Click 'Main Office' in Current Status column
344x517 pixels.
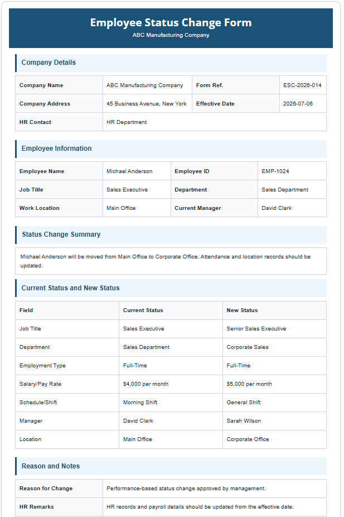(x=138, y=439)
